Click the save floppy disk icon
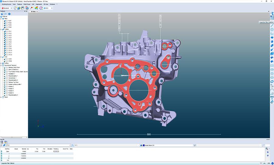 [23, 8]
